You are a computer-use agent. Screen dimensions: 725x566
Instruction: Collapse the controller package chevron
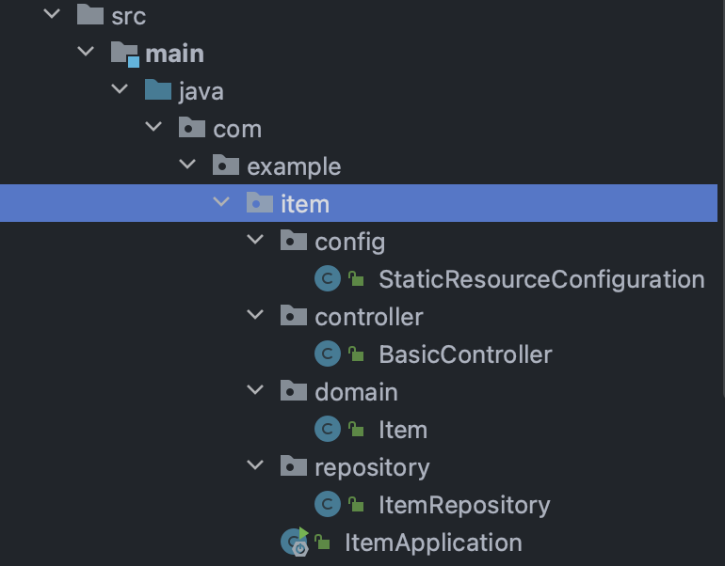[x=255, y=315]
